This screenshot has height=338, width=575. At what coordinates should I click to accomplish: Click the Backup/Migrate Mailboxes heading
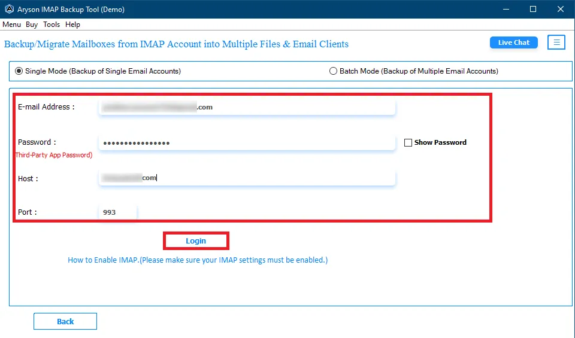tap(176, 44)
